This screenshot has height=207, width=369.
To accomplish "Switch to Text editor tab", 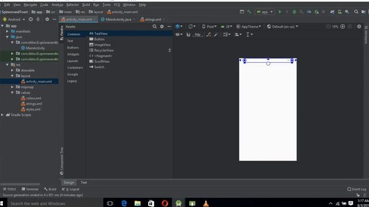I will tap(84, 182).
